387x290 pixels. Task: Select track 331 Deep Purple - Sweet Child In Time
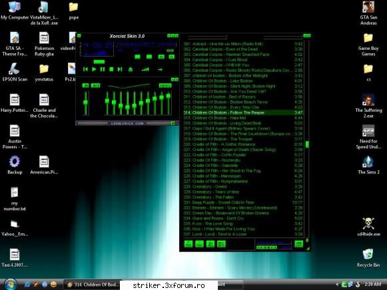click(243, 202)
